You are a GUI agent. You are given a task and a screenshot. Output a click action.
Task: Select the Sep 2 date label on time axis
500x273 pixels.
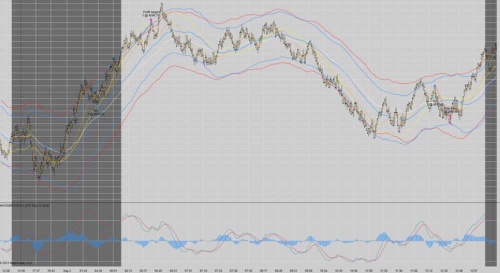(66, 271)
